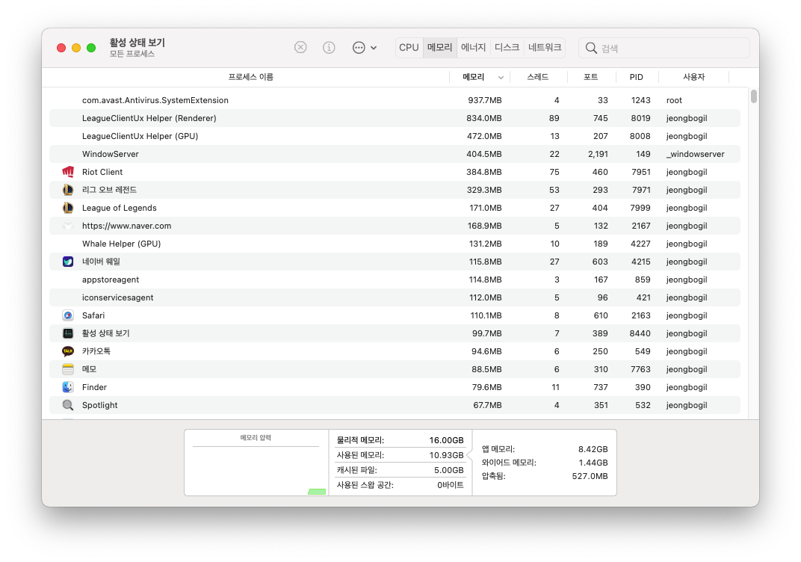The image size is (801, 562).
Task: Switch to the 에너지 tab
Action: pos(474,48)
